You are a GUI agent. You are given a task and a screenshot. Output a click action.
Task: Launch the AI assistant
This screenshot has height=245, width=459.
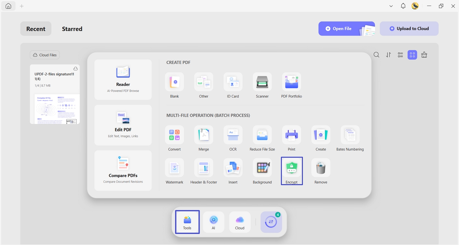pyautogui.click(x=214, y=222)
